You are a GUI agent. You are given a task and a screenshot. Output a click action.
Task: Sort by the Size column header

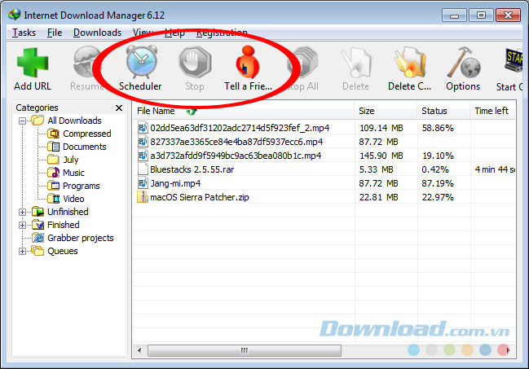386,111
